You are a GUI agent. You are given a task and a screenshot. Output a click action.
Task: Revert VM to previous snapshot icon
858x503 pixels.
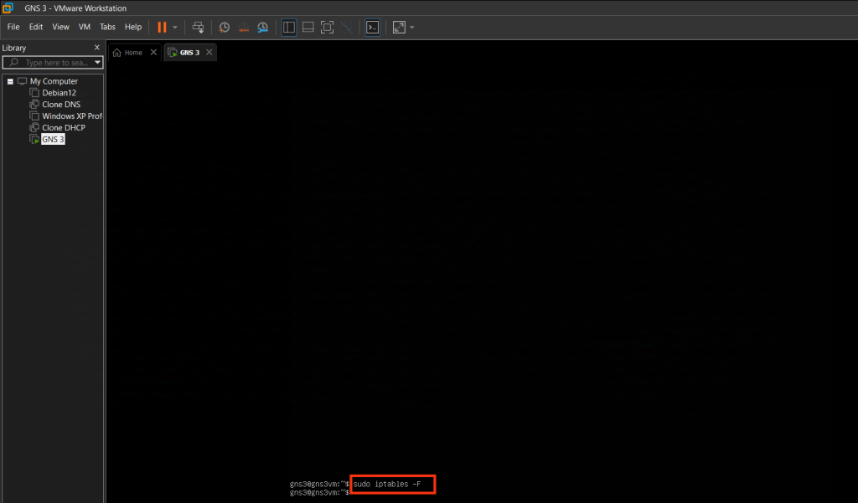click(x=243, y=27)
